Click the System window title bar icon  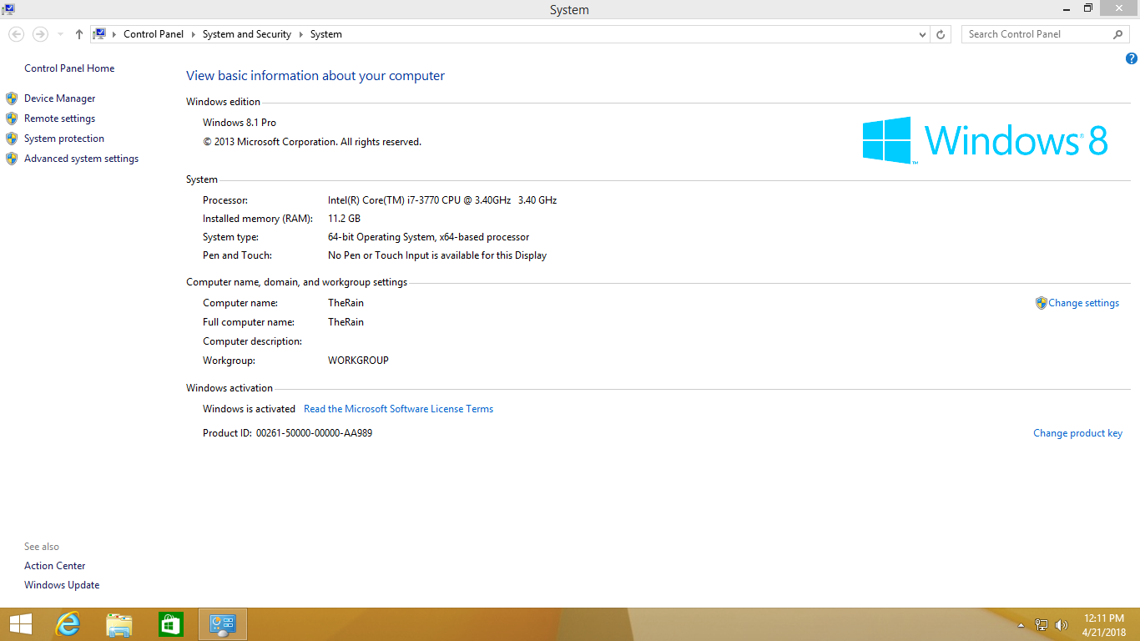pos(8,9)
